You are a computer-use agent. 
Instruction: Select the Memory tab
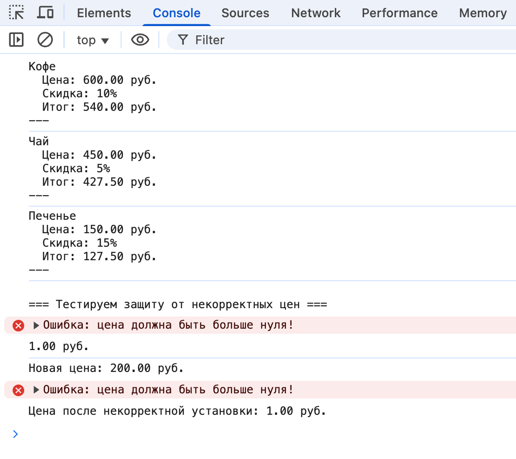pyautogui.click(x=482, y=13)
